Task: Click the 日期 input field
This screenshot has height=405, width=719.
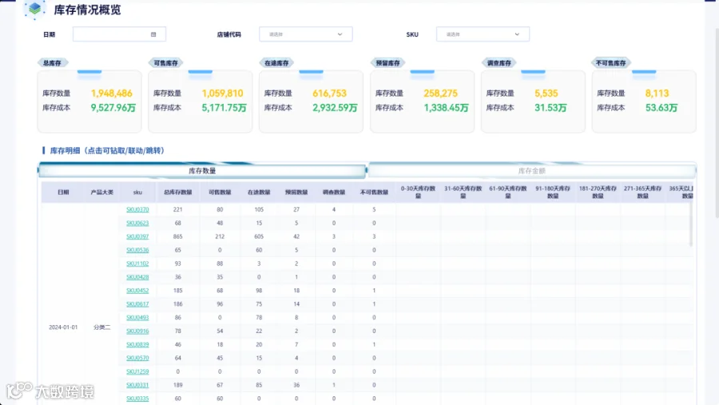Action: 119,34
